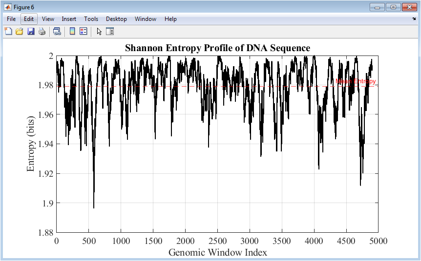Expand the Insert menu
This screenshot has width=421, height=261.
(69, 19)
